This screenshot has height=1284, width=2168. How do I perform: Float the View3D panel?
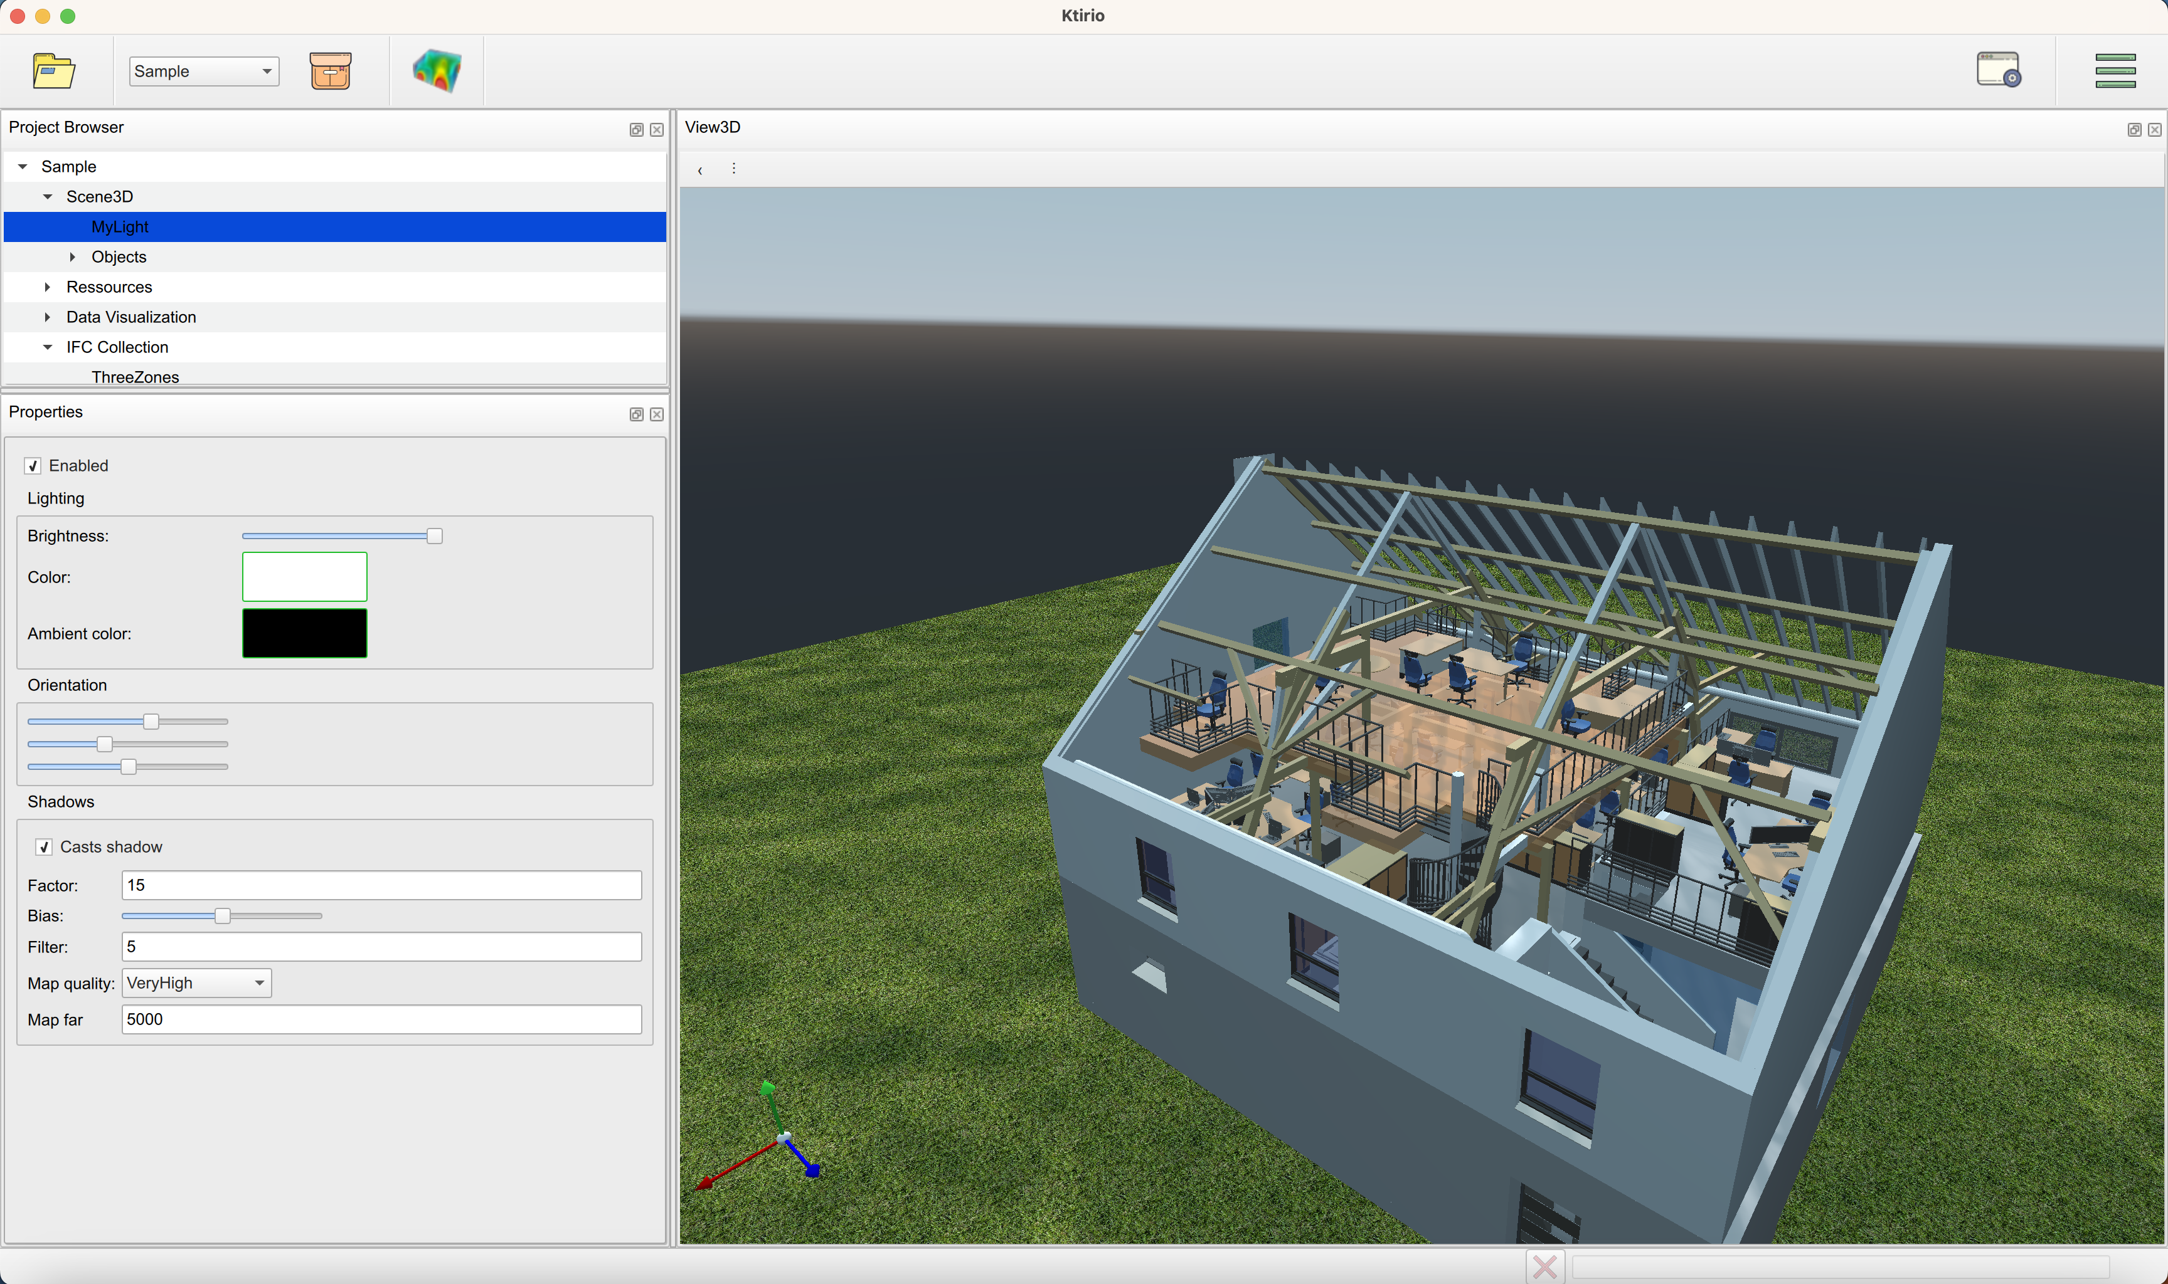pos(2134,130)
